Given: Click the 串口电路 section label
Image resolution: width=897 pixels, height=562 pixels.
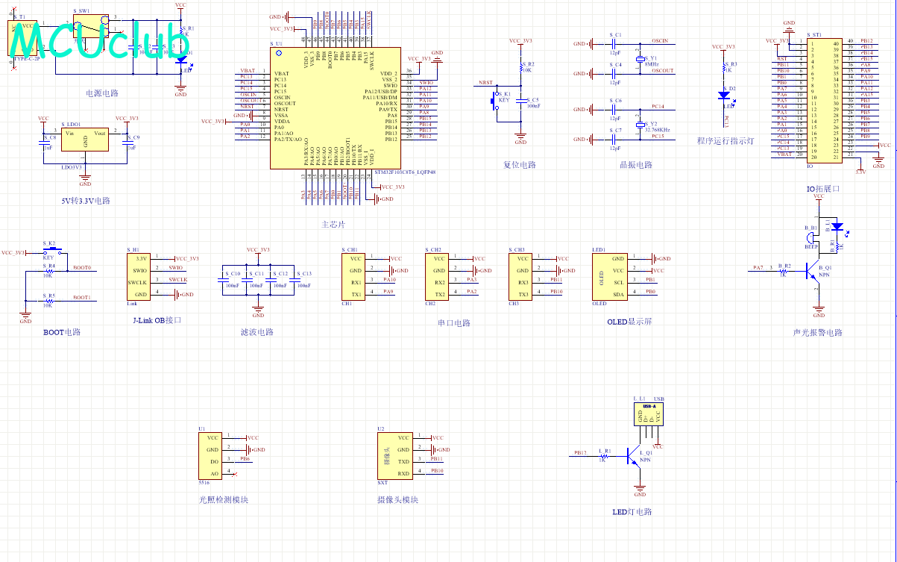Looking at the screenshot, I should tap(453, 323).
